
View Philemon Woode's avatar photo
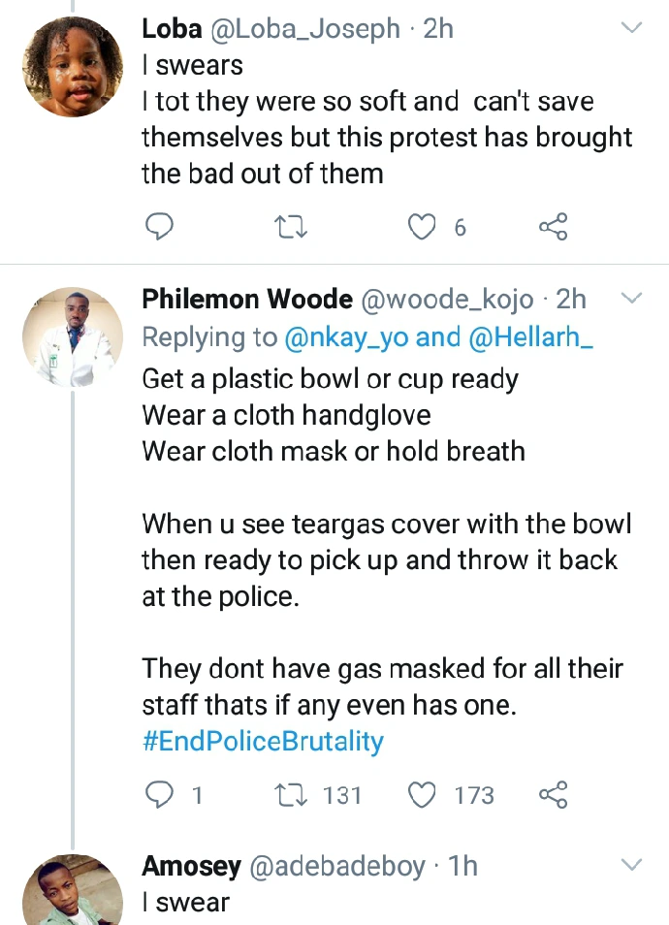click(73, 336)
